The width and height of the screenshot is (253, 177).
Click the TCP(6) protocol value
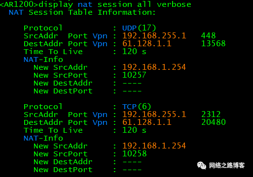click(137, 107)
